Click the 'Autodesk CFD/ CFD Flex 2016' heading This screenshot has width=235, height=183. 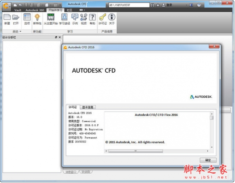tap(156, 115)
